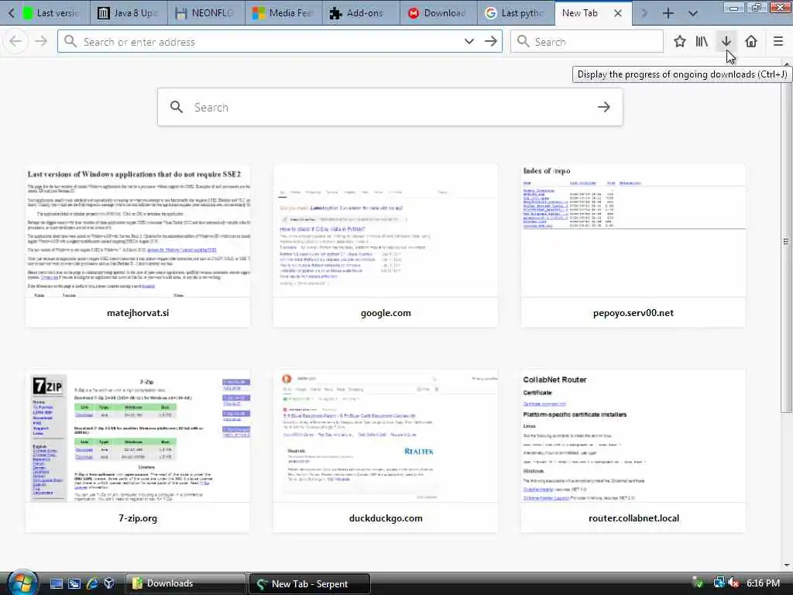The height and width of the screenshot is (595, 793).
Task: Open the downloads progress arrow icon
Action: pos(726,42)
